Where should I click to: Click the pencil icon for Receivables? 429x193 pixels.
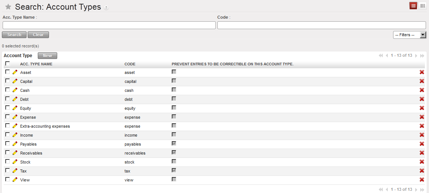click(15, 153)
